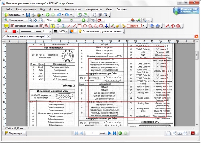Open the Комментарии menu

[73, 9]
